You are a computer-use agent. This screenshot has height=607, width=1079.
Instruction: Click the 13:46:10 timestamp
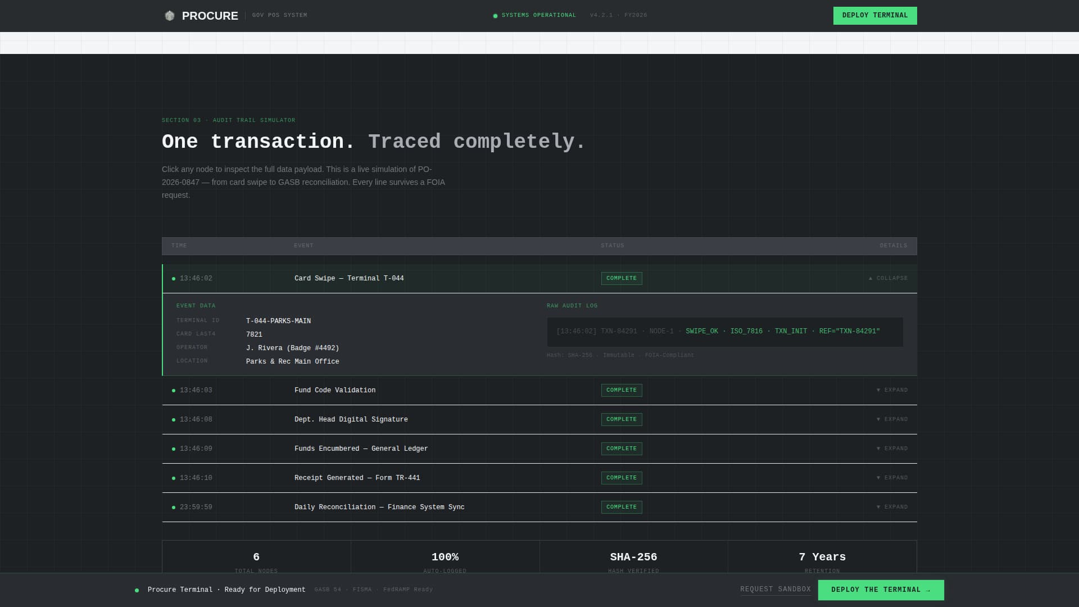(196, 478)
